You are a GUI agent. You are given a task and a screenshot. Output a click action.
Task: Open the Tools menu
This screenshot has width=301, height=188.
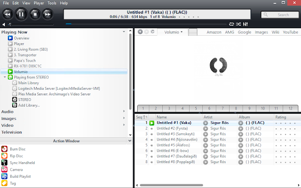(52, 3)
